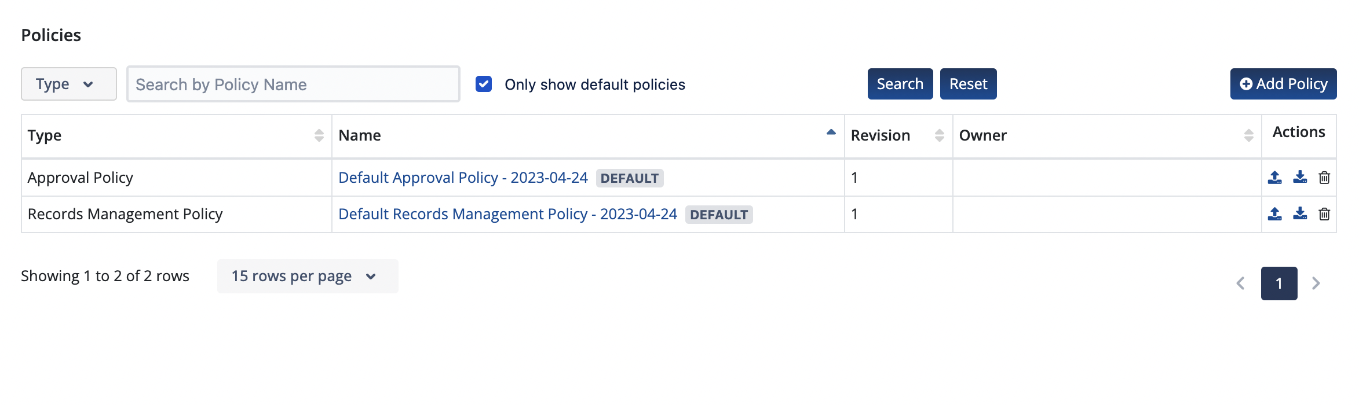Upload icon for Default Approval Policy row

coord(1274,178)
